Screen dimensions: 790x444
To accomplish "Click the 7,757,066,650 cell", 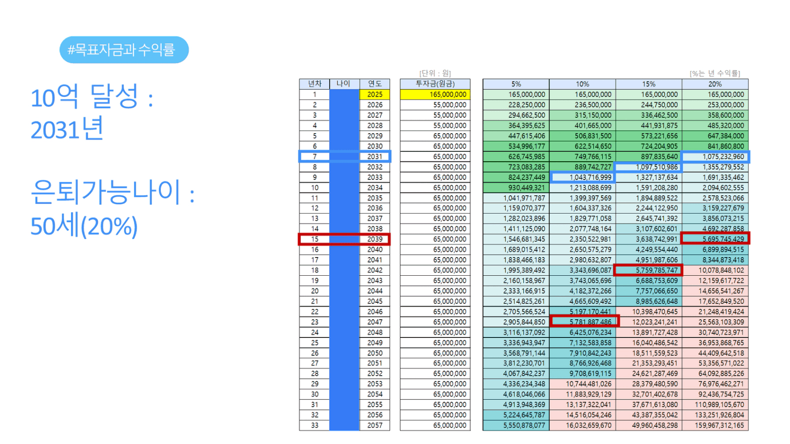I will 649,291.
